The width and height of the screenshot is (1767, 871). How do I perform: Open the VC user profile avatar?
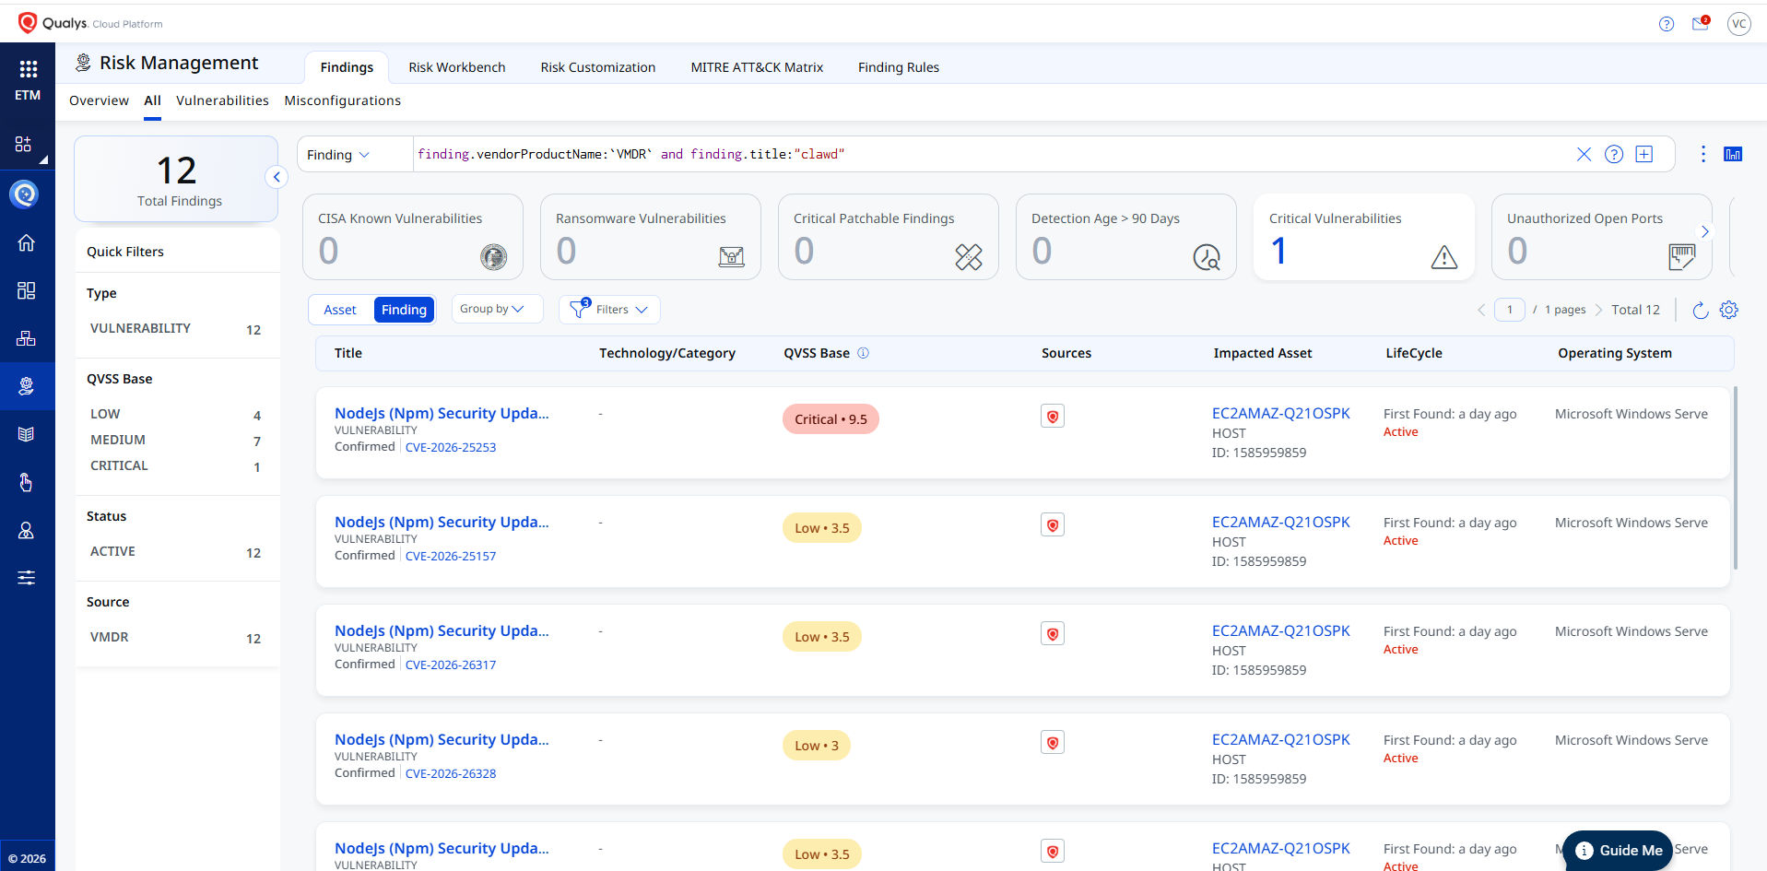coord(1739,24)
